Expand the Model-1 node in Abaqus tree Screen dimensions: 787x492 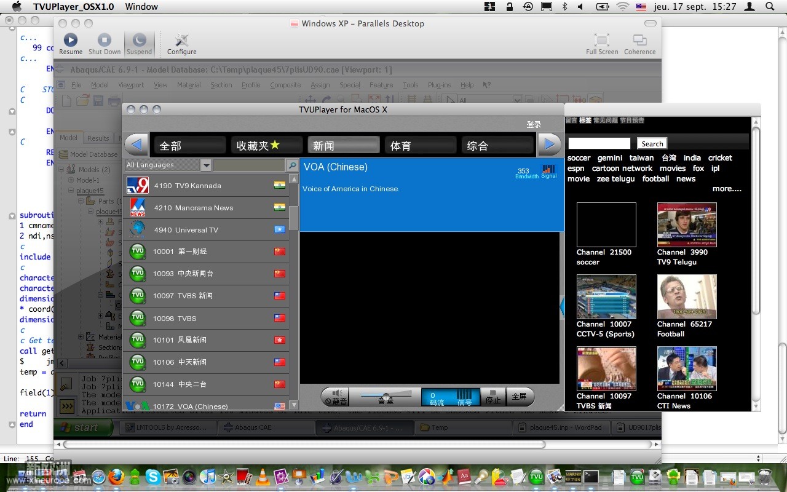[x=71, y=180]
